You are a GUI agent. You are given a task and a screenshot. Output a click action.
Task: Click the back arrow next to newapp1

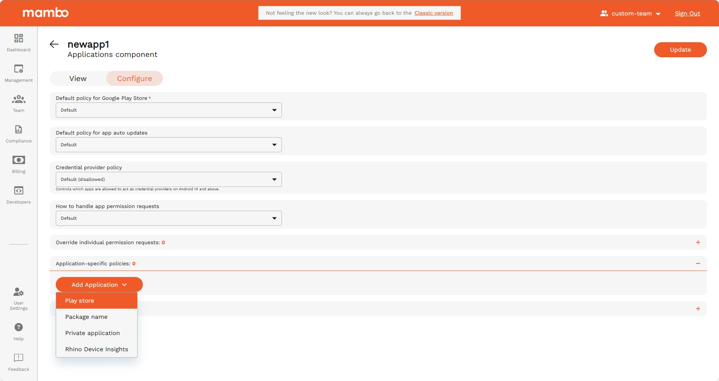tap(54, 44)
